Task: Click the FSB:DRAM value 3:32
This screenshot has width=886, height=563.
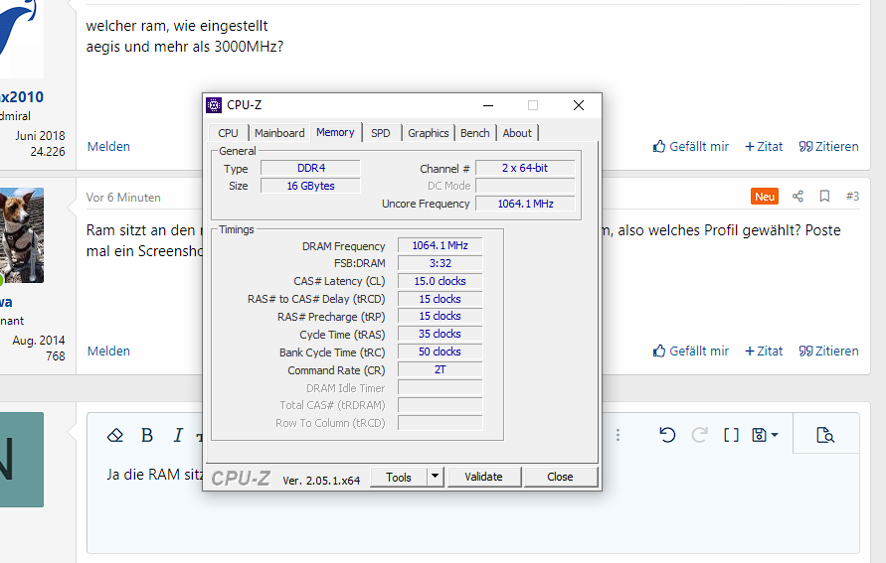Action: point(440,263)
